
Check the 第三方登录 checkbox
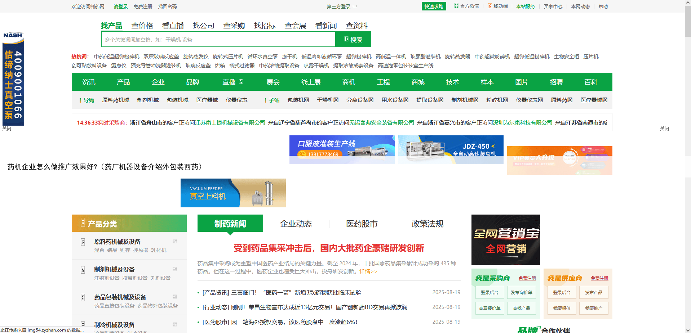click(x=355, y=6)
